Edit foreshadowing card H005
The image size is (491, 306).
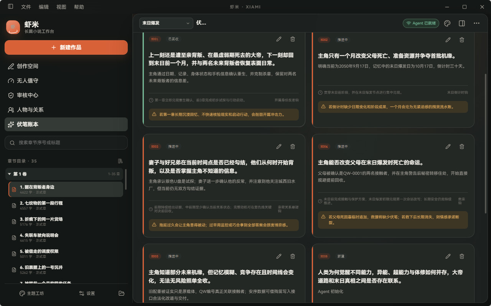pyautogui.click(x=279, y=256)
